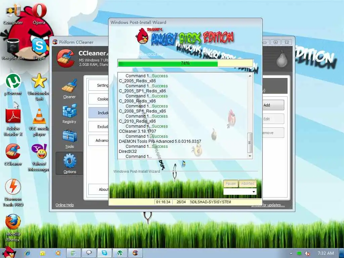Viewport: 344px width, 258px height.
Task: Click the Check for updates link
Action: click(x=273, y=205)
